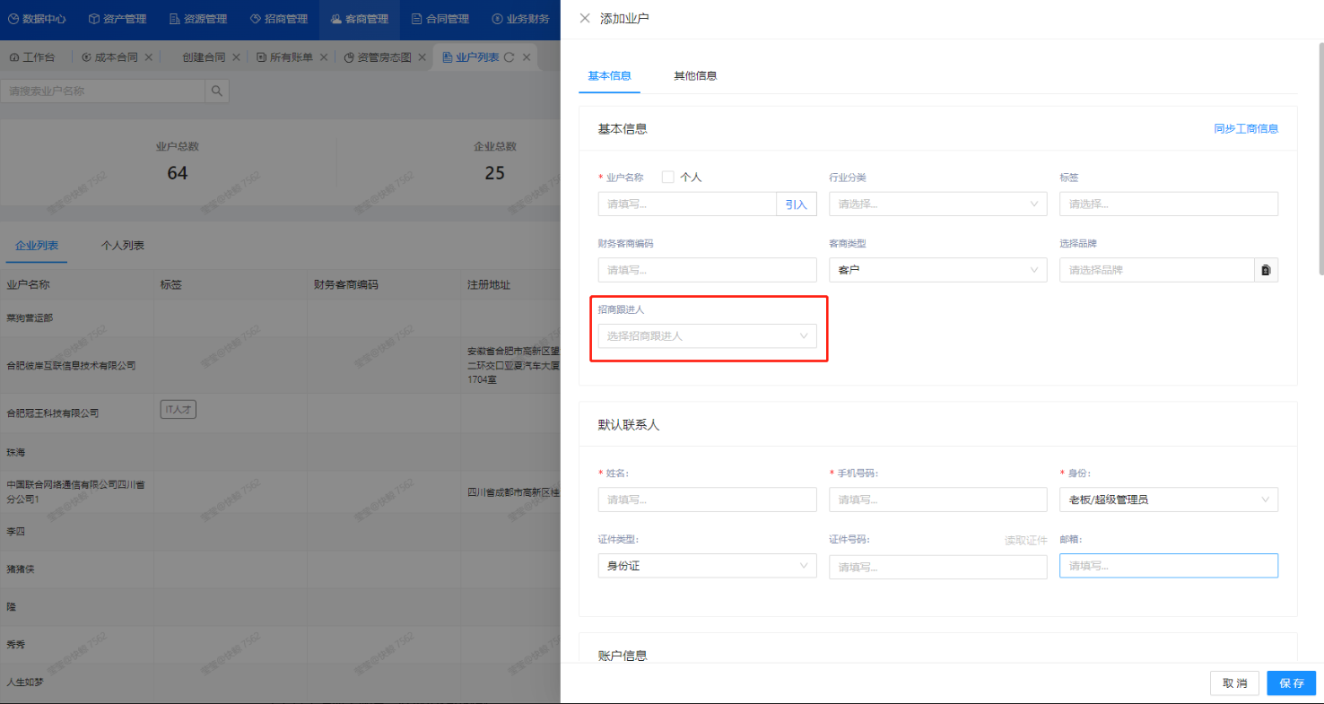This screenshot has width=1324, height=704.
Task: Expand the 招商跟进人 dropdown
Action: pos(707,336)
